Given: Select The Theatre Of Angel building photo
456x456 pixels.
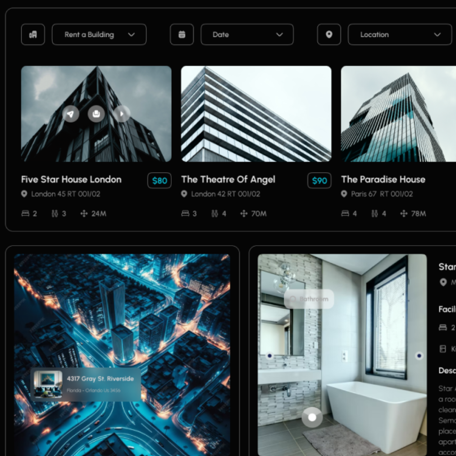Looking at the screenshot, I should [256, 114].
